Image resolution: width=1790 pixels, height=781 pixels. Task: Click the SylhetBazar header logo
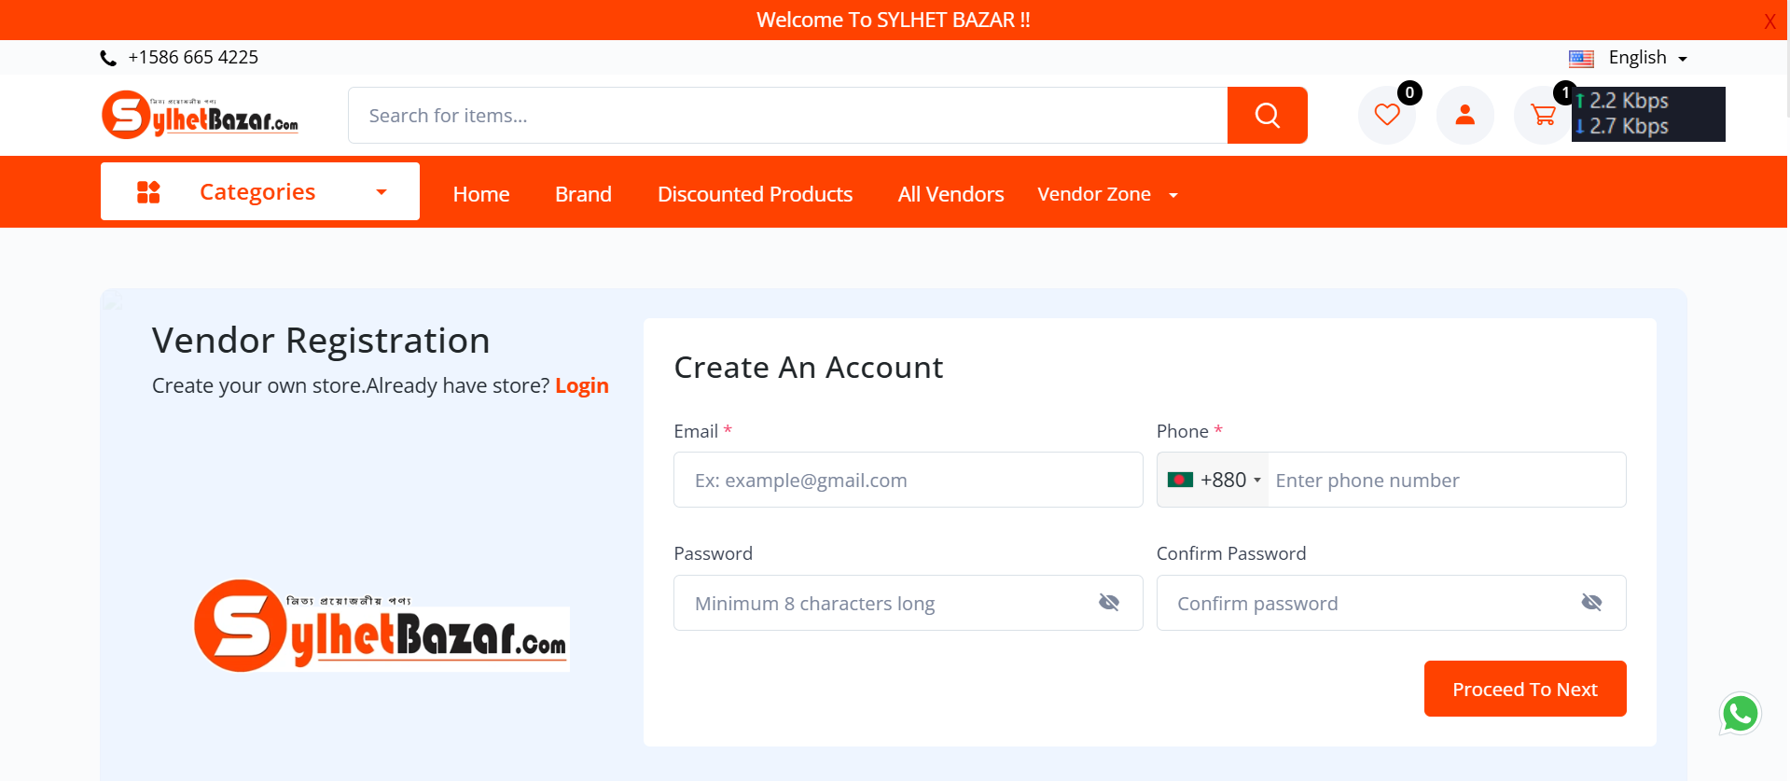(x=200, y=115)
